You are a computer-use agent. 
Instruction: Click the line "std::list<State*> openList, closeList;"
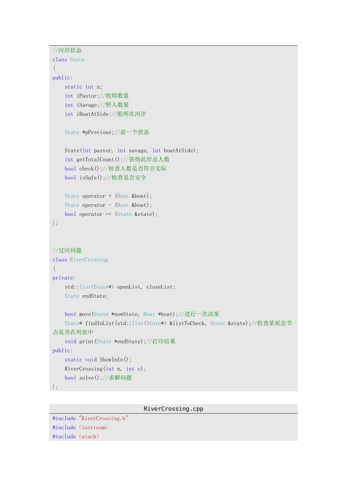coord(120,287)
